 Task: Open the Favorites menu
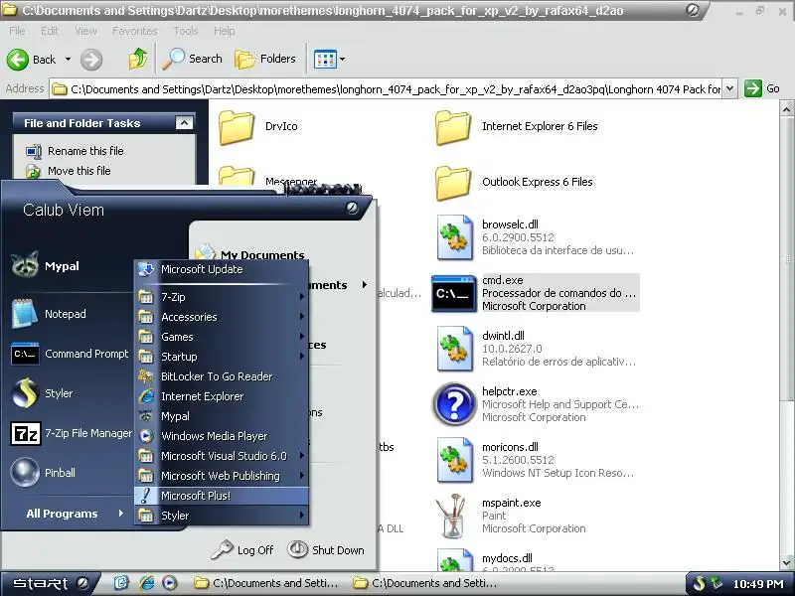click(135, 31)
